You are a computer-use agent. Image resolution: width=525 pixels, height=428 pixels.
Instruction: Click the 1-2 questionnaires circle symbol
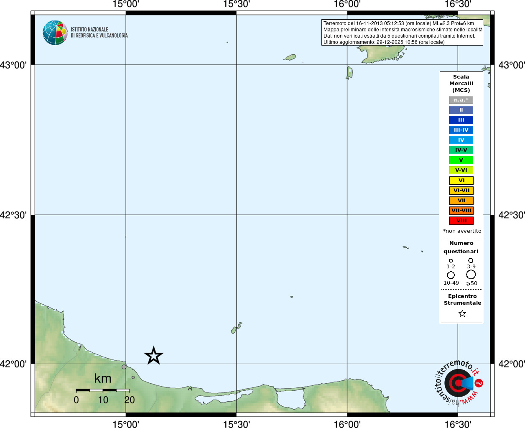[x=451, y=261]
